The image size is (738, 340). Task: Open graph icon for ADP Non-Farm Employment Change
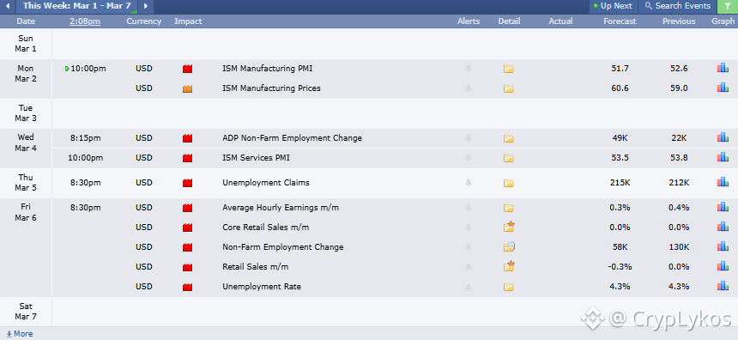[x=723, y=137]
